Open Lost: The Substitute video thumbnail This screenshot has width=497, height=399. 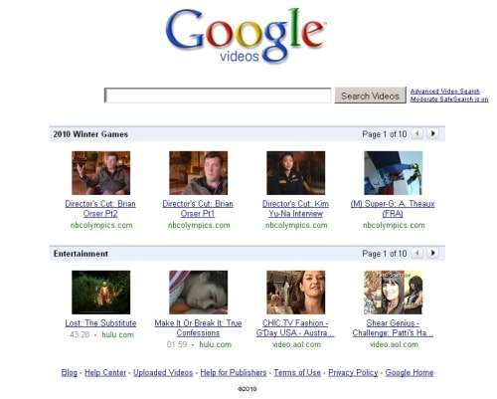(100, 293)
